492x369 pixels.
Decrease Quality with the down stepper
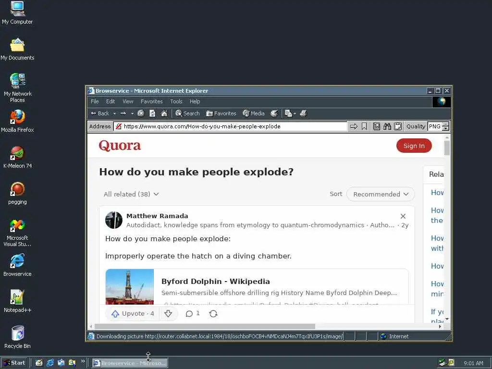pos(445,129)
